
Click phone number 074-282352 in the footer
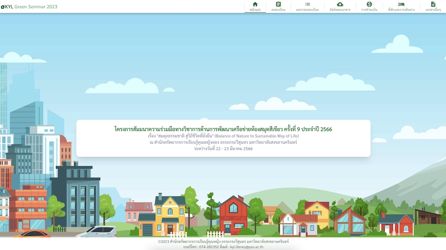tap(209, 247)
